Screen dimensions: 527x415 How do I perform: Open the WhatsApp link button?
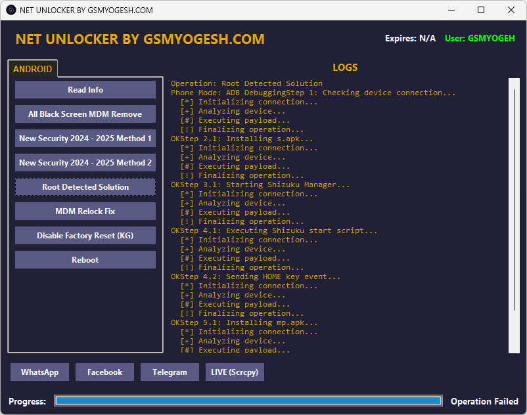click(39, 372)
